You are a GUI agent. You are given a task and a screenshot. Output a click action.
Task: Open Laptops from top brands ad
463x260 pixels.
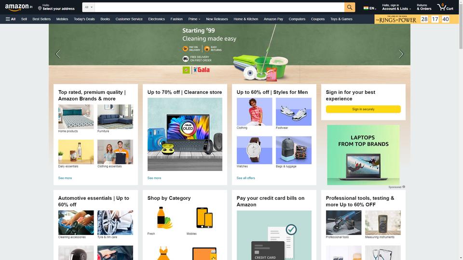pyautogui.click(x=363, y=155)
